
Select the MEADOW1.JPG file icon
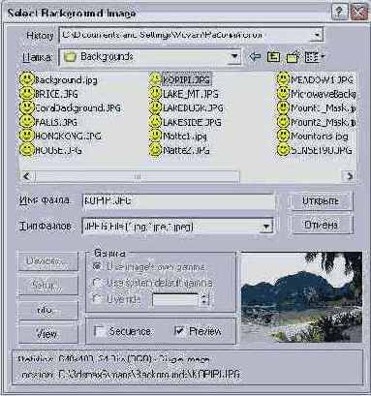point(283,79)
